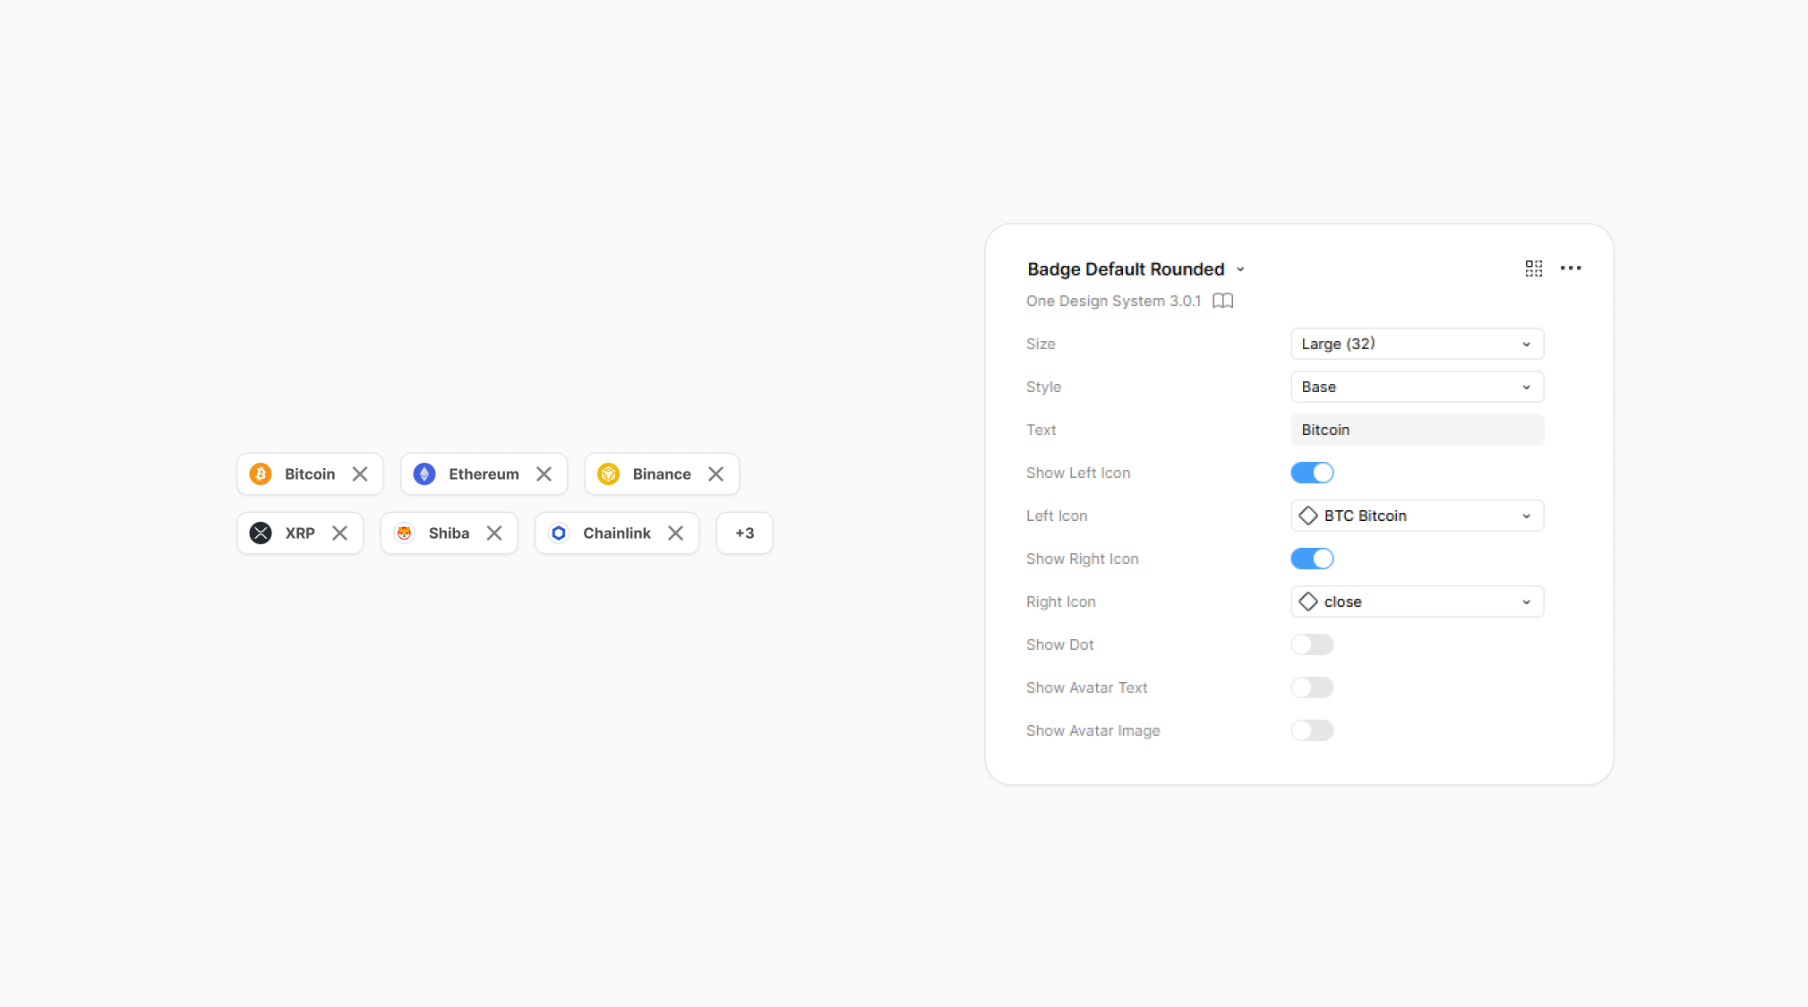Expand the Style dropdown set to Base

1417,387
